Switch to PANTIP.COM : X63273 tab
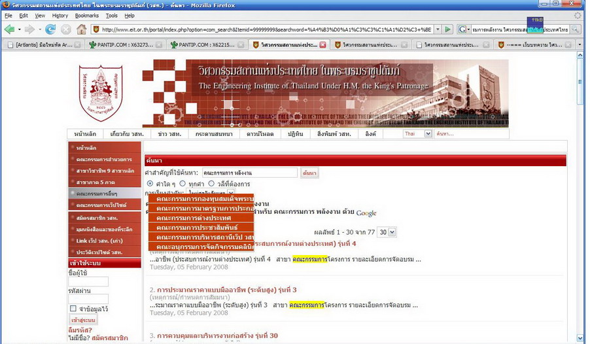Viewport: 590px width, 344px height. pos(125,44)
